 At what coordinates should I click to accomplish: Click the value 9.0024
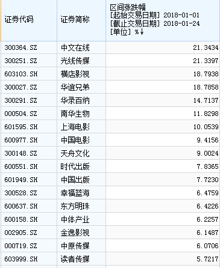click(207, 153)
